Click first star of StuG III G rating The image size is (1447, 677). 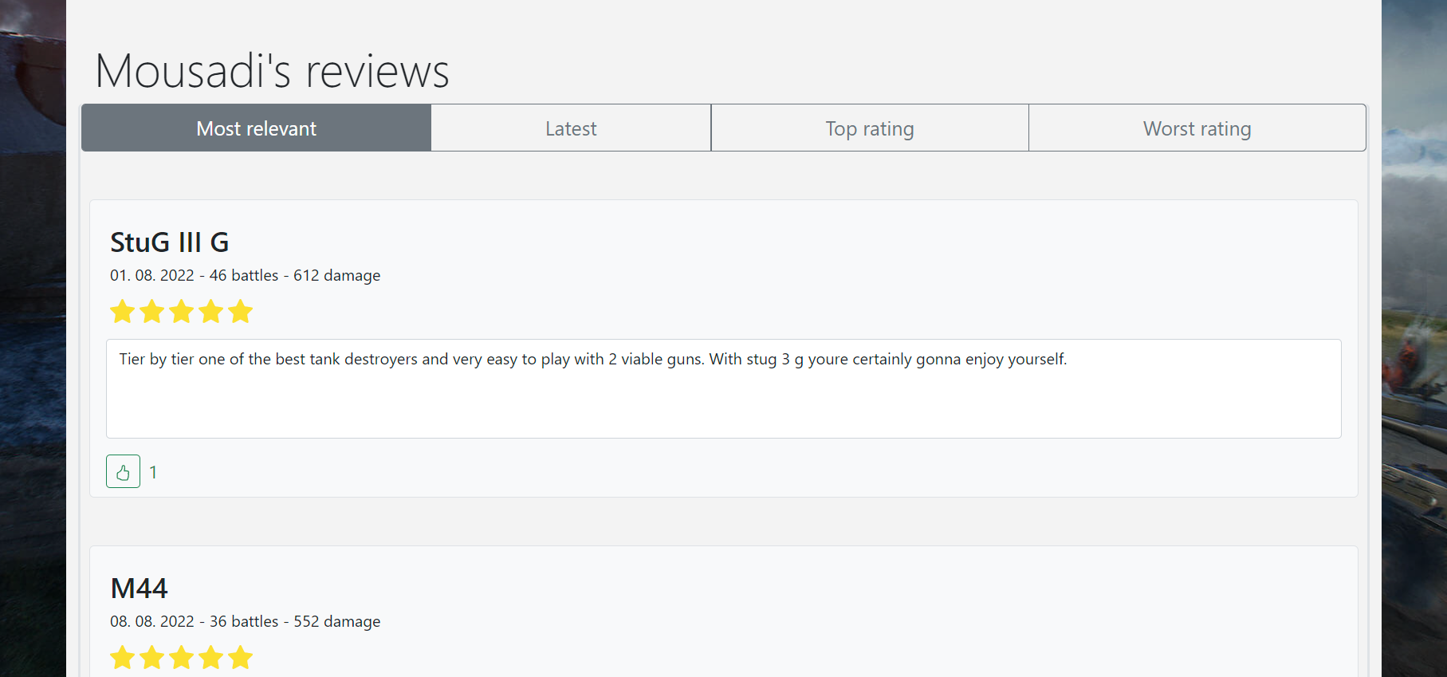[x=123, y=312]
